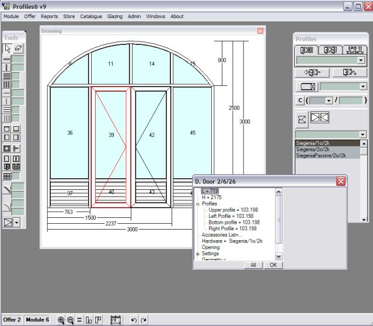
Task: Open the Admin menu
Action: pos(134,16)
